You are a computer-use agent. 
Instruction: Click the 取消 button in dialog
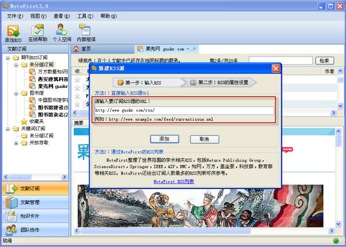click(204, 139)
